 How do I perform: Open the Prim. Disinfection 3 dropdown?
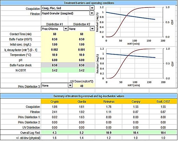(x=66, y=86)
